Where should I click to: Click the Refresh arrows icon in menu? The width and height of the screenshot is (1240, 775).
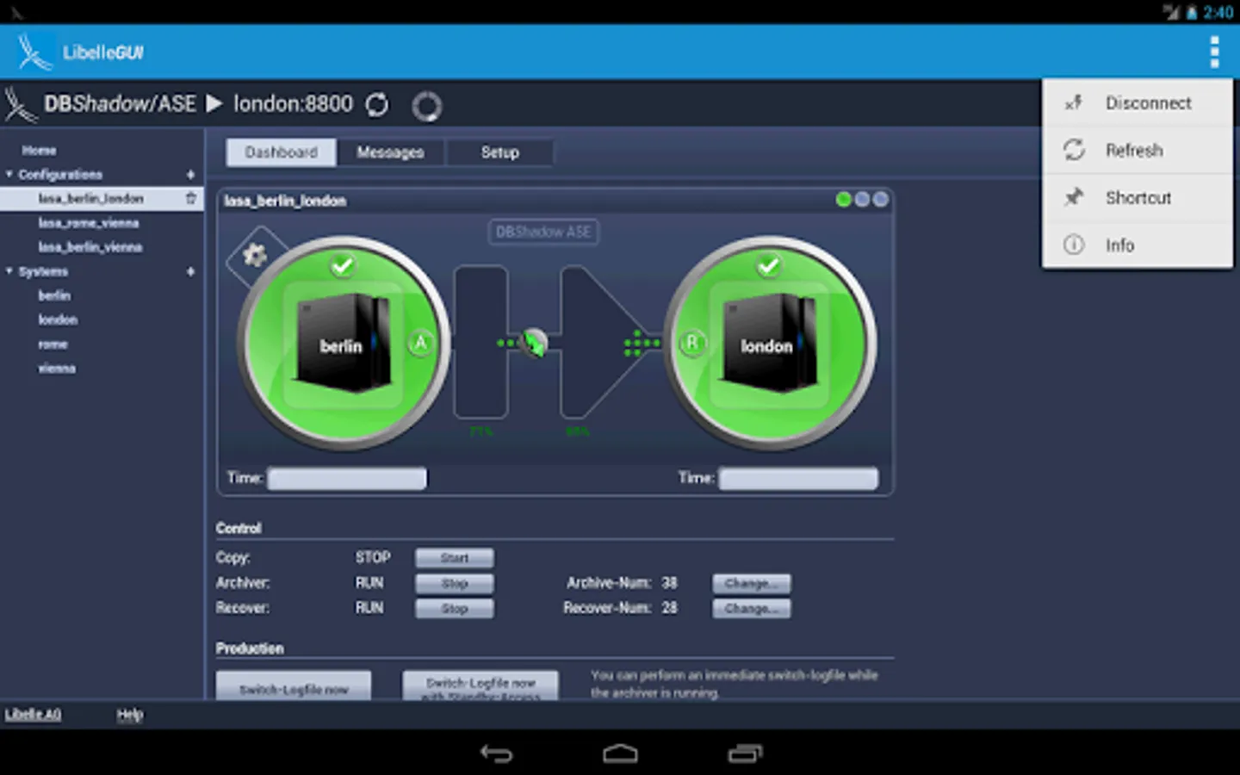[x=1074, y=150]
